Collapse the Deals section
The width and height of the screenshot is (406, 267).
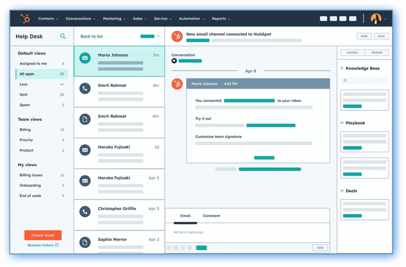coord(342,190)
